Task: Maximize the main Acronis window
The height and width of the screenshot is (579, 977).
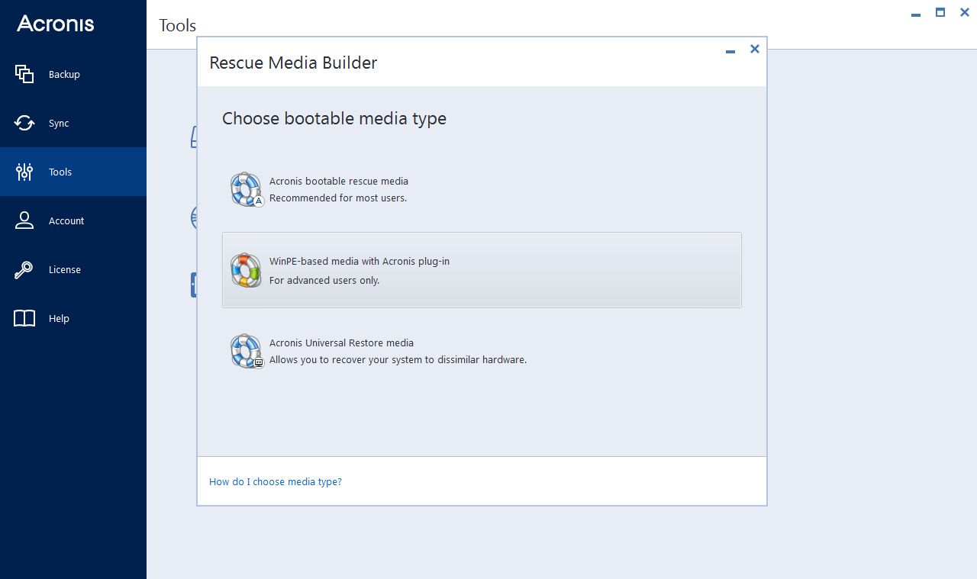Action: [x=940, y=12]
